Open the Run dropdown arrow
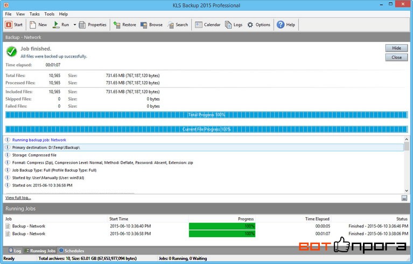Image resolution: width=413 pixels, height=264 pixels. coord(74,25)
